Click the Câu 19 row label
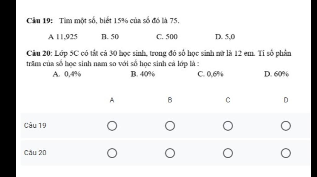The image size is (317, 177). point(35,126)
